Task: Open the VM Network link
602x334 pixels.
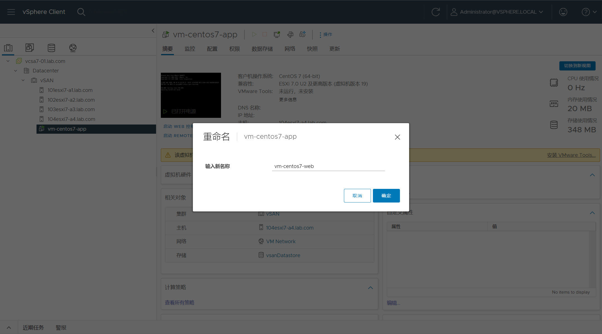Action: (x=281, y=242)
